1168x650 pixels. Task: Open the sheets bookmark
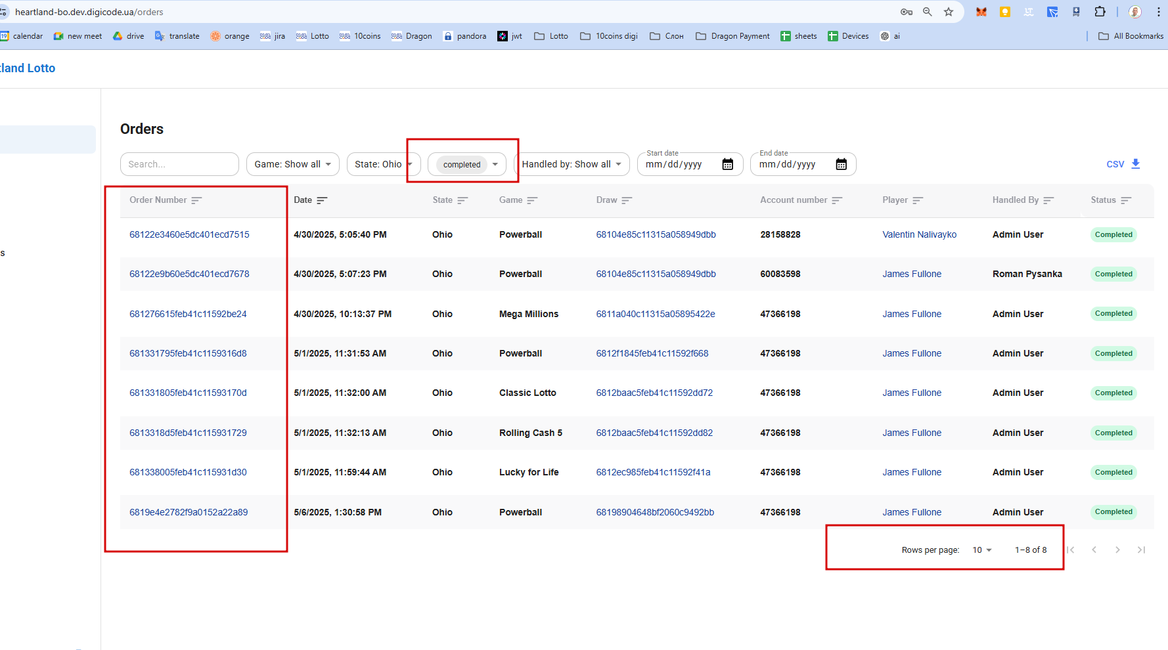pyautogui.click(x=799, y=36)
